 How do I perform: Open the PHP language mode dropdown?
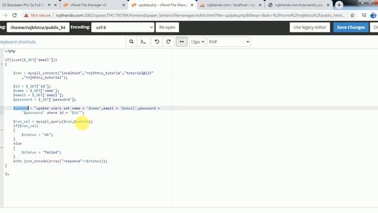[229, 42]
